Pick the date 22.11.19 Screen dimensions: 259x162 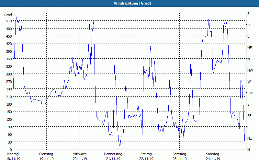(x=146, y=159)
